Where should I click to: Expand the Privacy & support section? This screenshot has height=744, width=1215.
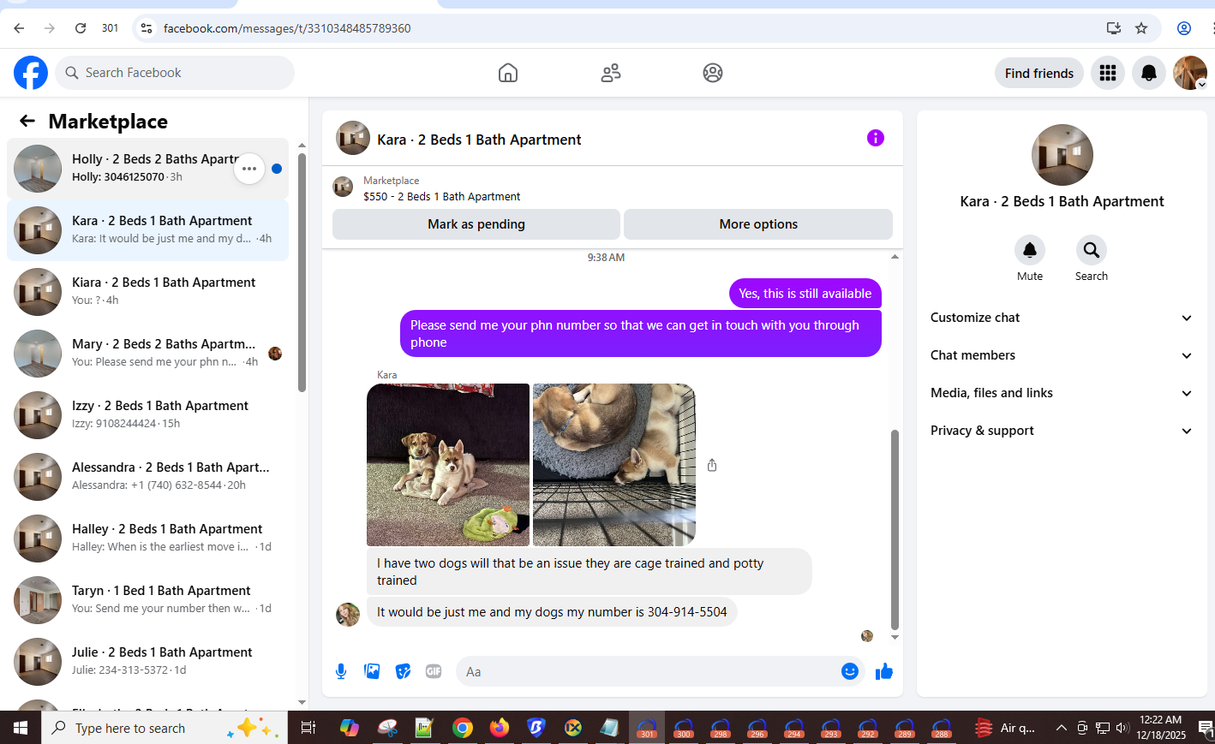point(1062,431)
